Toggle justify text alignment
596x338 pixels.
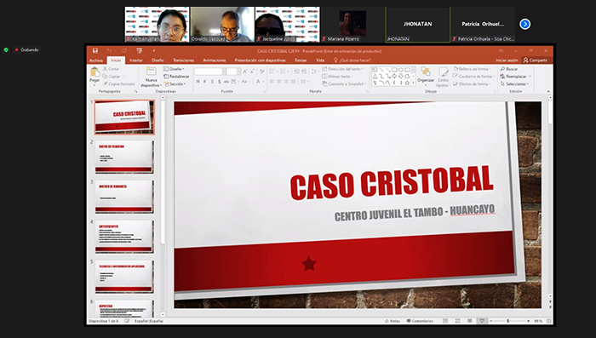(294, 82)
